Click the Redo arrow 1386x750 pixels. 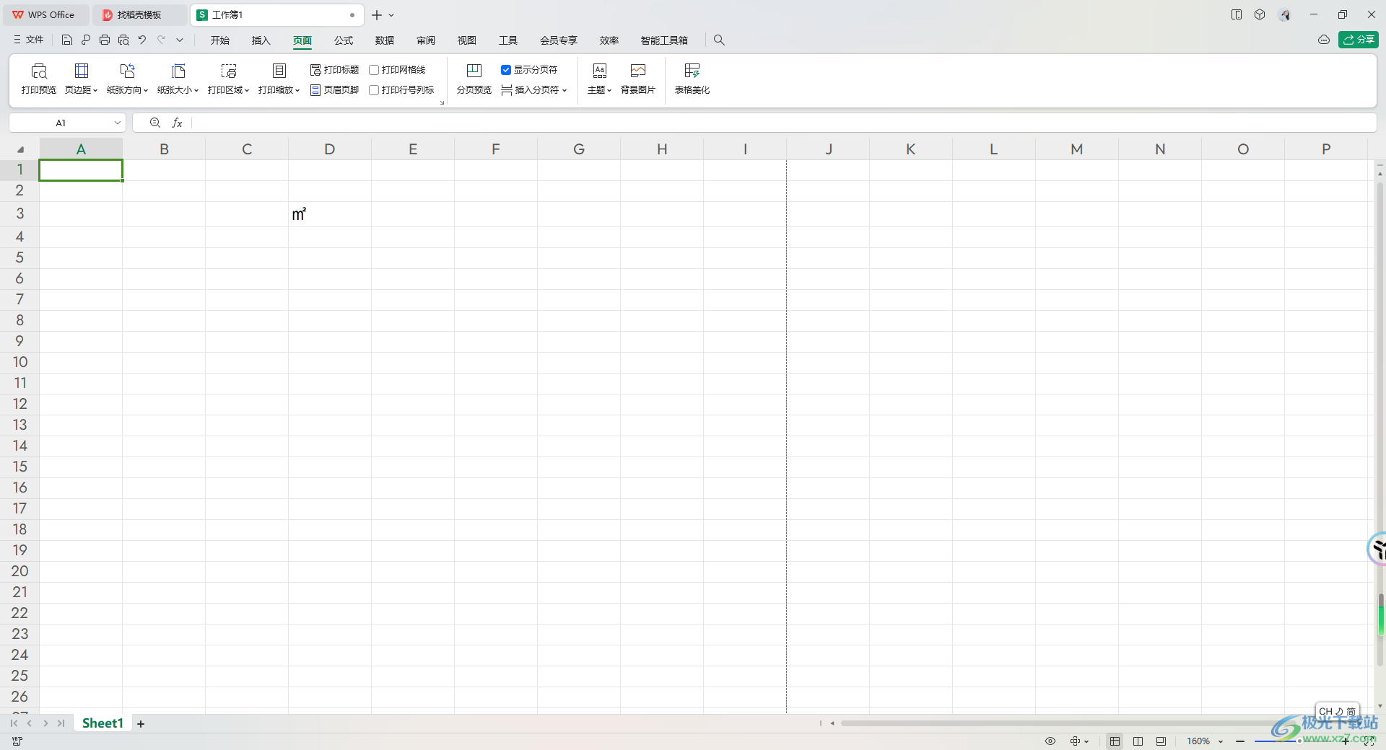point(161,40)
